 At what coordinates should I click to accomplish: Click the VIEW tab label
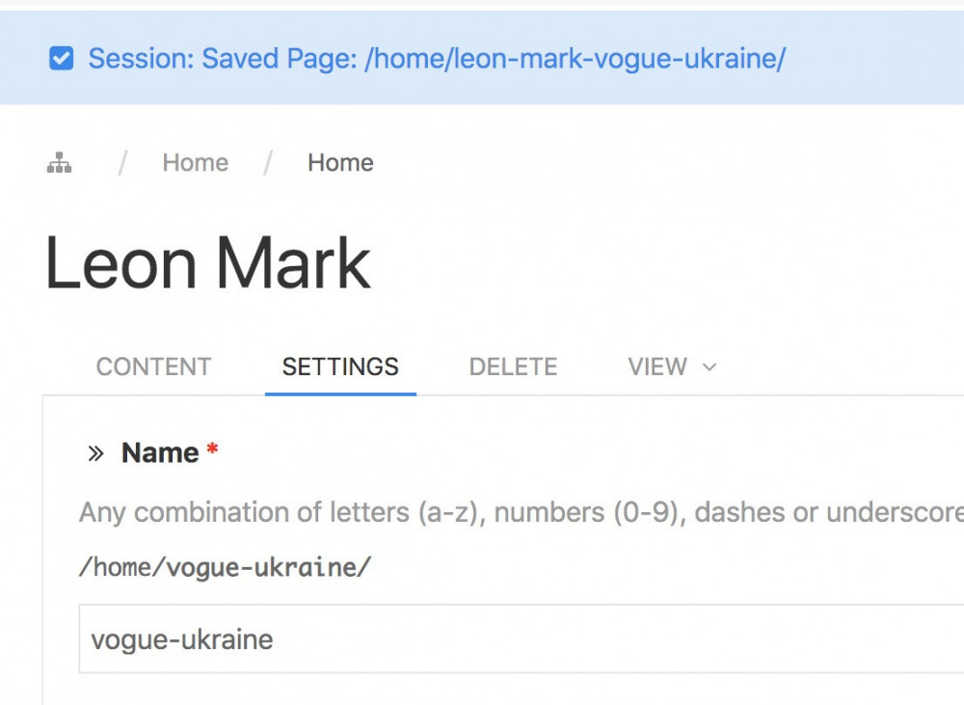pos(657,367)
